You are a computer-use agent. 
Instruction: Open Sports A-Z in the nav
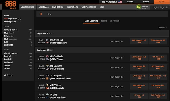tap(44, 7)
